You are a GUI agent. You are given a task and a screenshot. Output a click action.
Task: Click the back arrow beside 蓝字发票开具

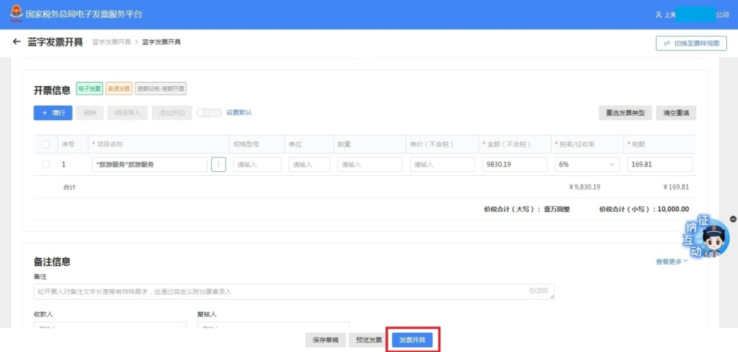pyautogui.click(x=16, y=42)
